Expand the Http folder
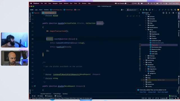Viewport: 180px width, 101px height. pyautogui.click(x=146, y=23)
